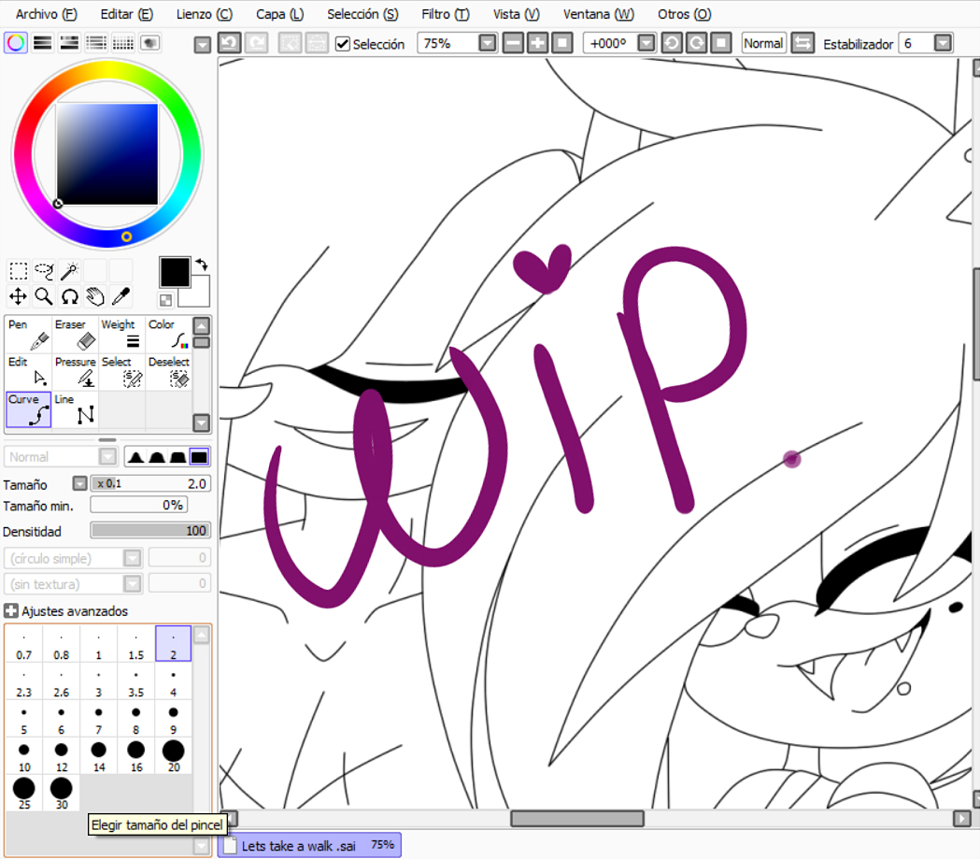The width and height of the screenshot is (980, 859).
Task: Choose the Pen vector tool
Action: coord(28,335)
